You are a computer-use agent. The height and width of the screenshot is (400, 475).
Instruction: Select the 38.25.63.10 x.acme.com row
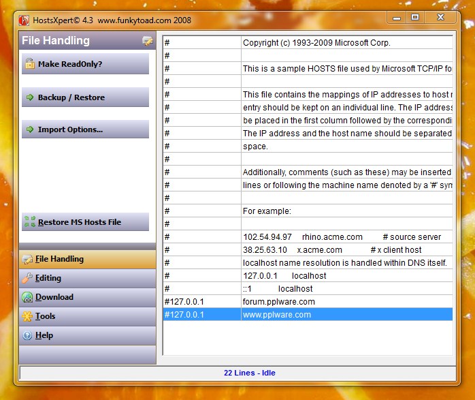point(308,249)
